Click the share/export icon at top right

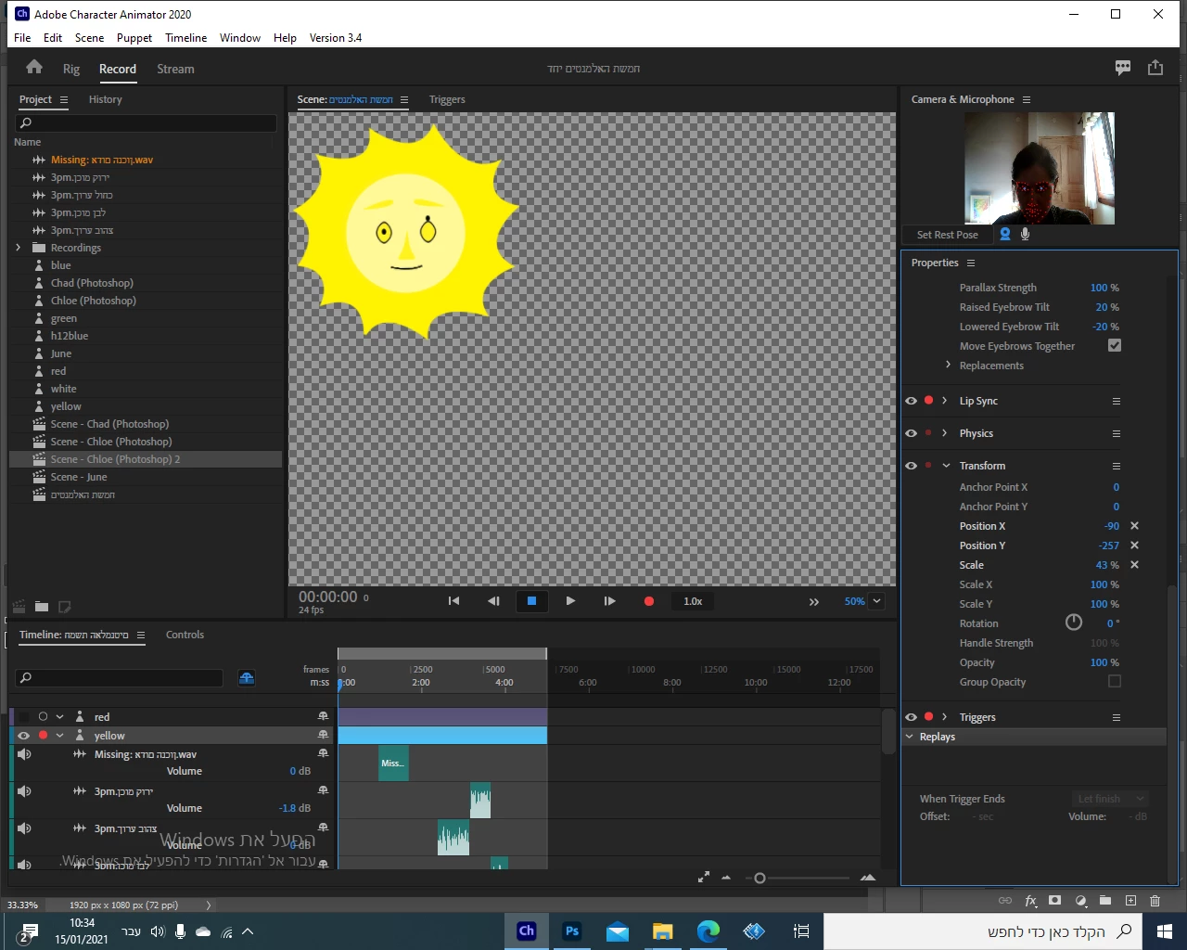(1155, 68)
